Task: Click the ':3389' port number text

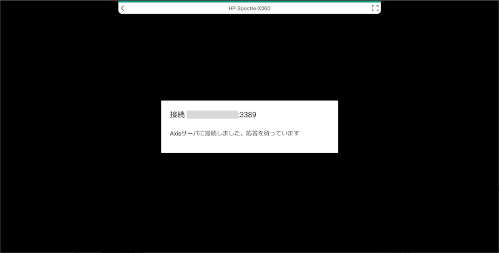Action: click(x=247, y=115)
